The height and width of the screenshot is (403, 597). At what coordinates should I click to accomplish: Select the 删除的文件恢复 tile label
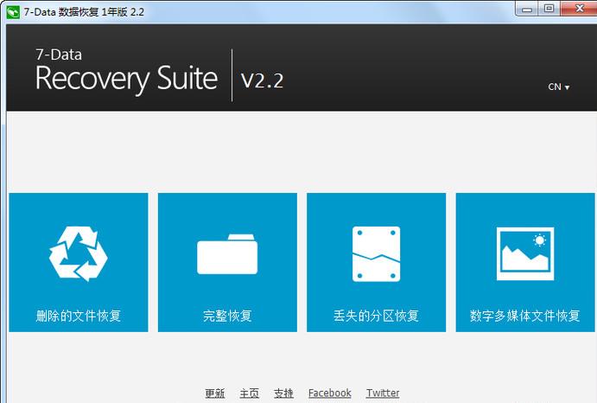coord(79,316)
